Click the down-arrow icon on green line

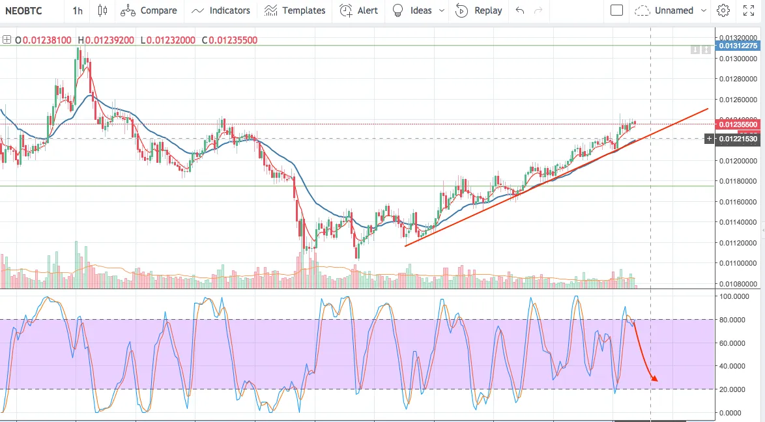[x=695, y=49]
